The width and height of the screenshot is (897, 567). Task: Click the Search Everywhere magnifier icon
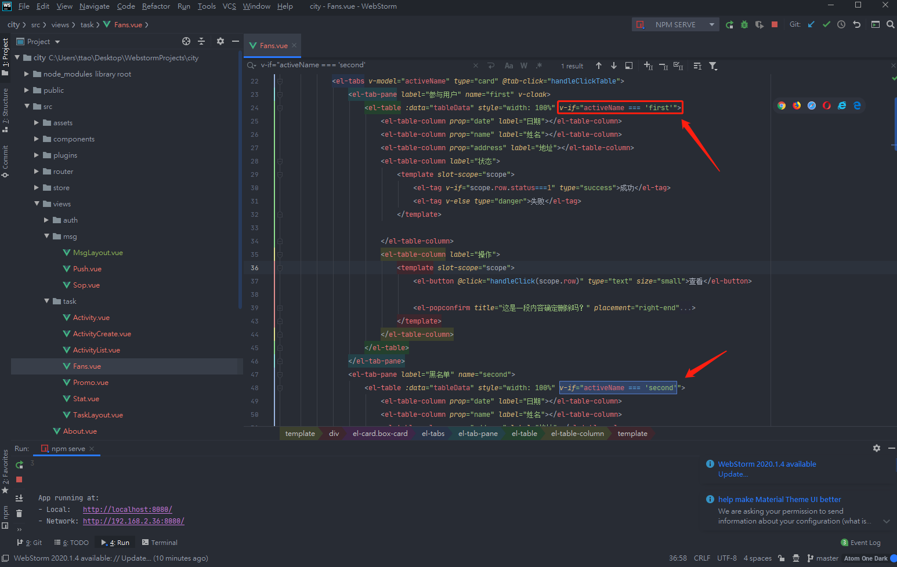pyautogui.click(x=890, y=24)
